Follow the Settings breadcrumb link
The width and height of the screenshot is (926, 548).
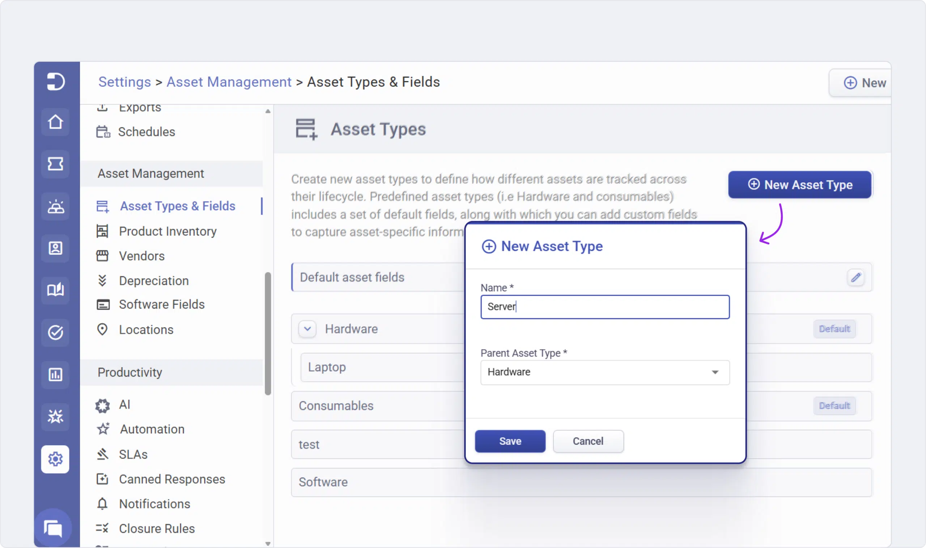point(124,82)
